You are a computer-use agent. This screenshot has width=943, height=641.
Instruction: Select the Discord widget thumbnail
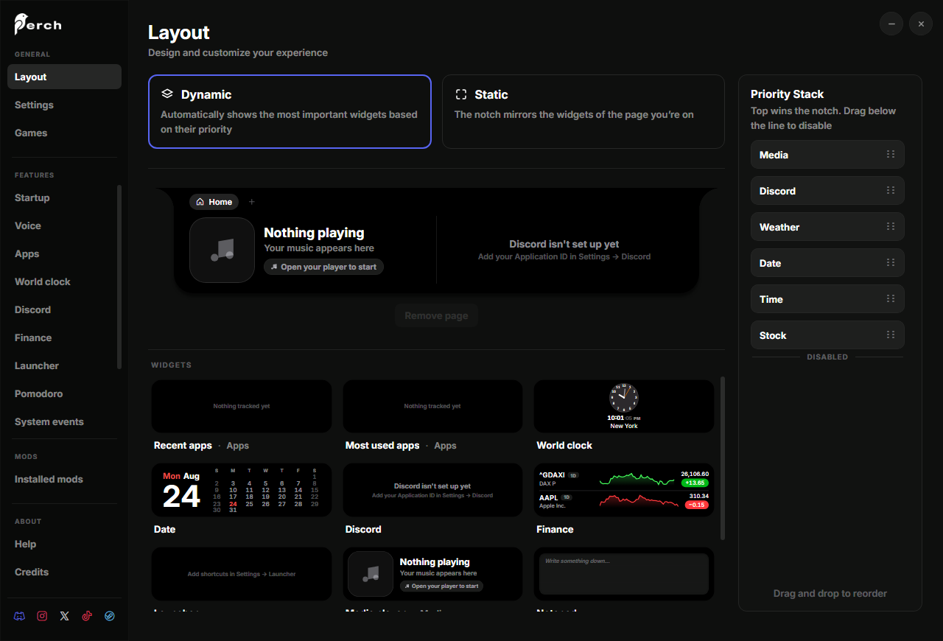[x=432, y=490]
